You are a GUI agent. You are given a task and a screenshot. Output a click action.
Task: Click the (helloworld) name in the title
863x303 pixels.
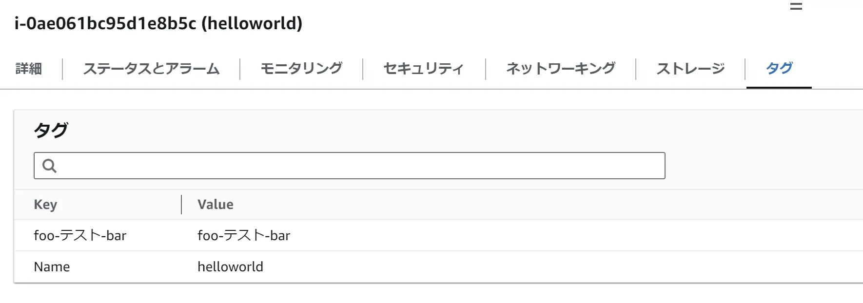tap(252, 23)
